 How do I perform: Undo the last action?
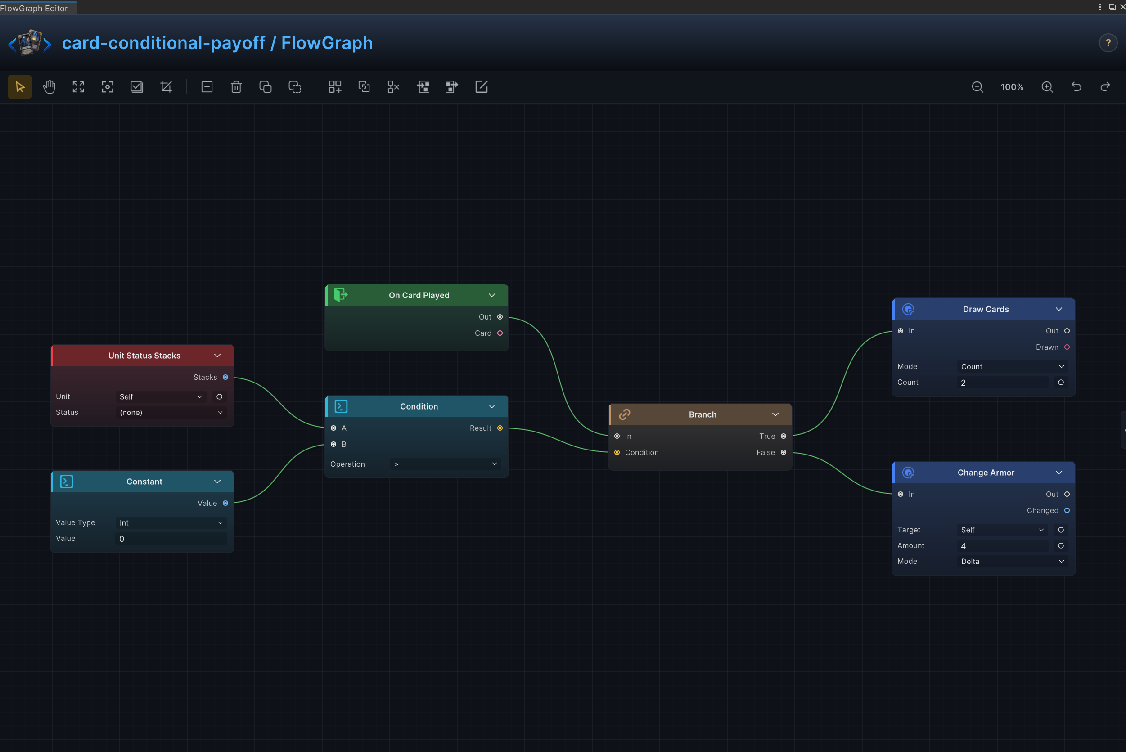point(1076,87)
